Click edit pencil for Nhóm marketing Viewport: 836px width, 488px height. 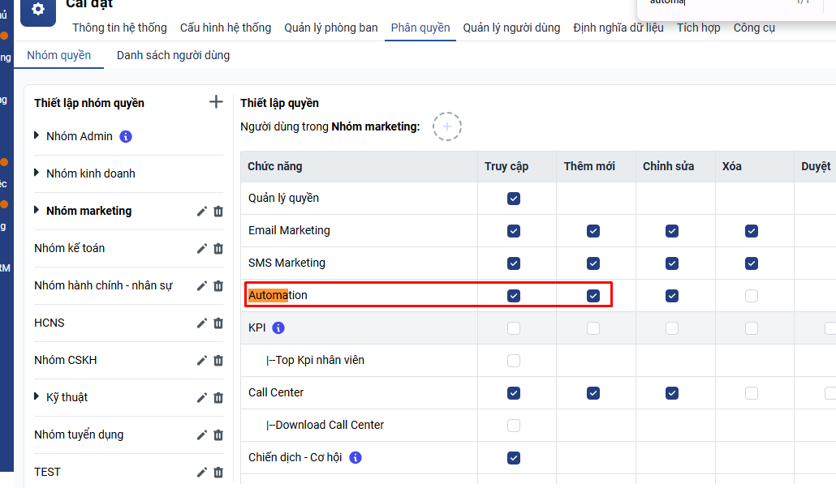202,212
